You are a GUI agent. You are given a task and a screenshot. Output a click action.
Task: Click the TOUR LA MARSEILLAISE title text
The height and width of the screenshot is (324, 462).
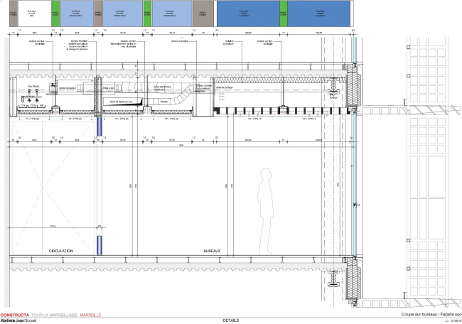coord(55,314)
